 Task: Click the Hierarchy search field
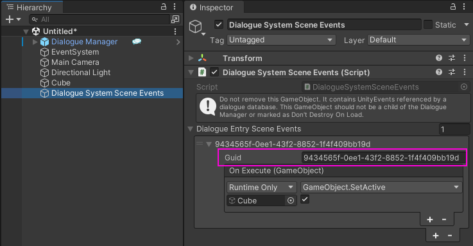click(99, 19)
